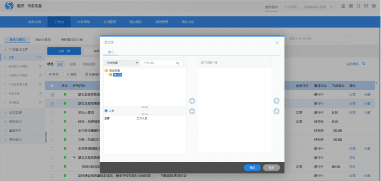Collapse the triangle before 落实总规实施 parent row

[75, 158]
